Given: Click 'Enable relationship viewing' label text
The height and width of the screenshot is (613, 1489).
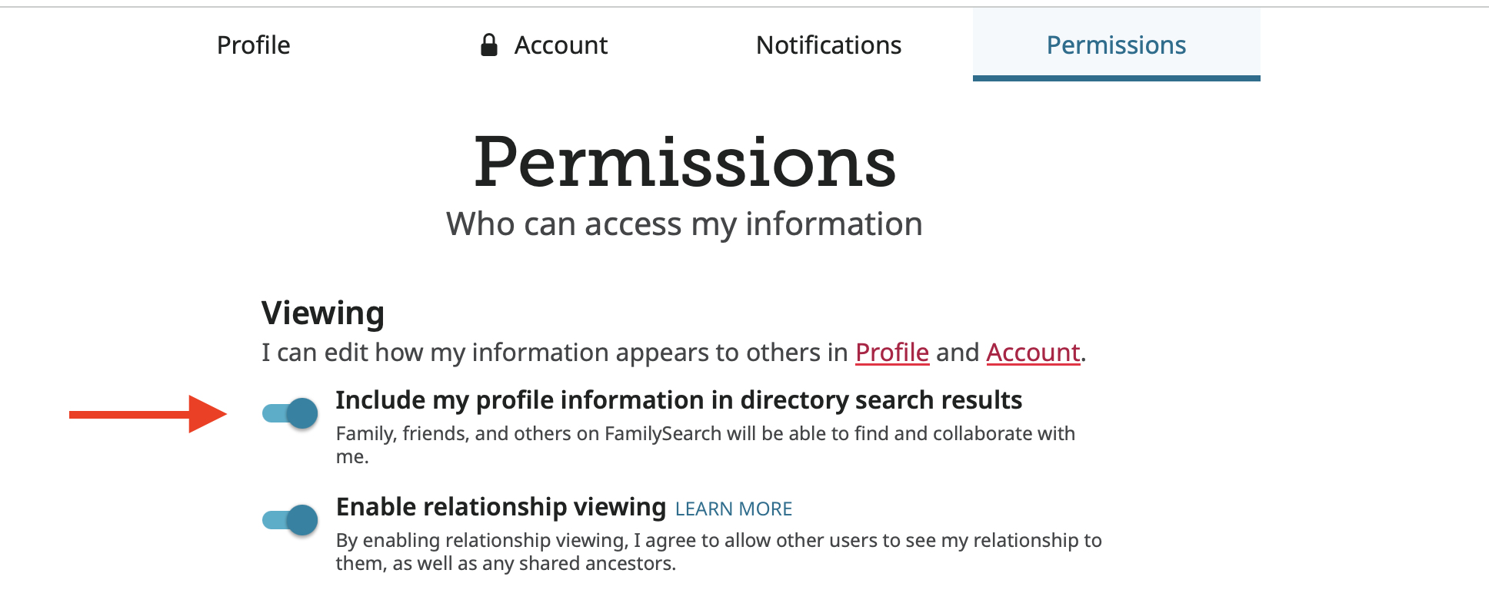Looking at the screenshot, I should (501, 507).
